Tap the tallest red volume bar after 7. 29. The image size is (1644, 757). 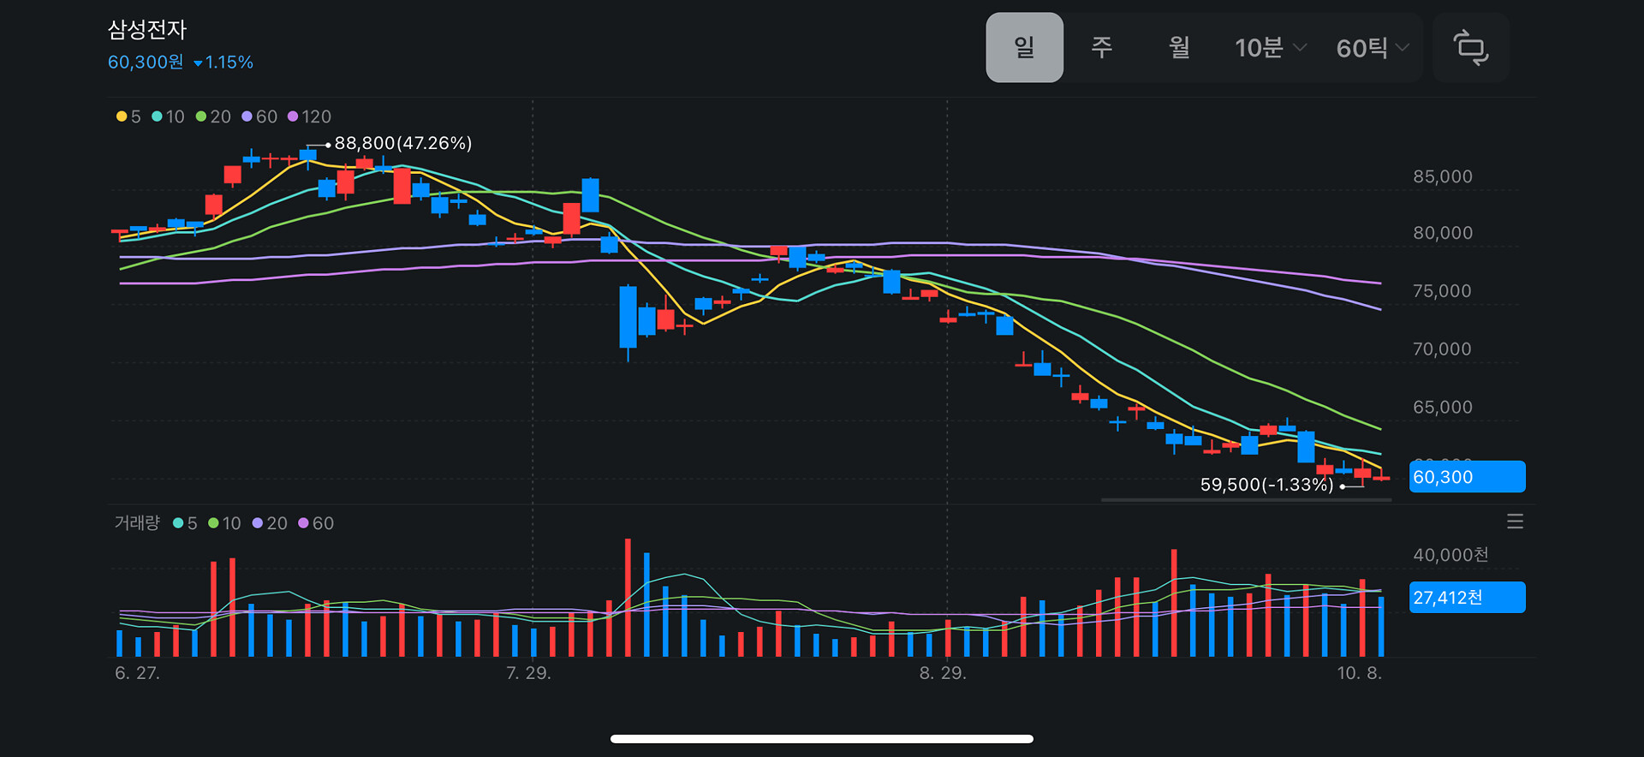[628, 598]
